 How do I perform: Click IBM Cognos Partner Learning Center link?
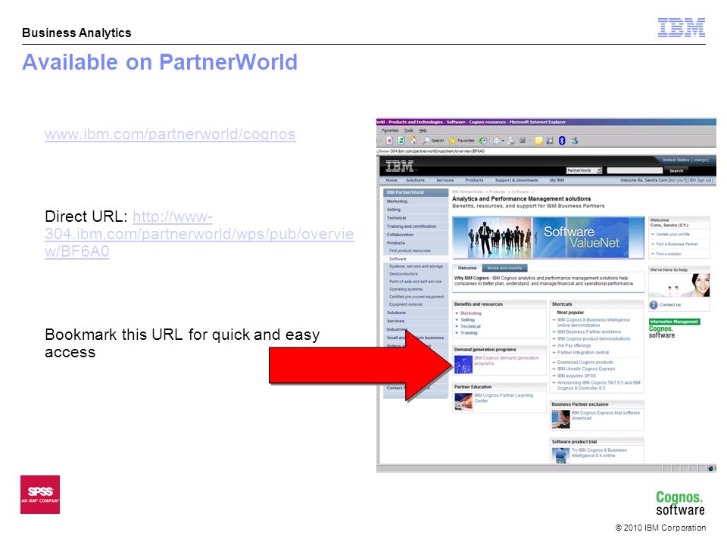(x=504, y=398)
